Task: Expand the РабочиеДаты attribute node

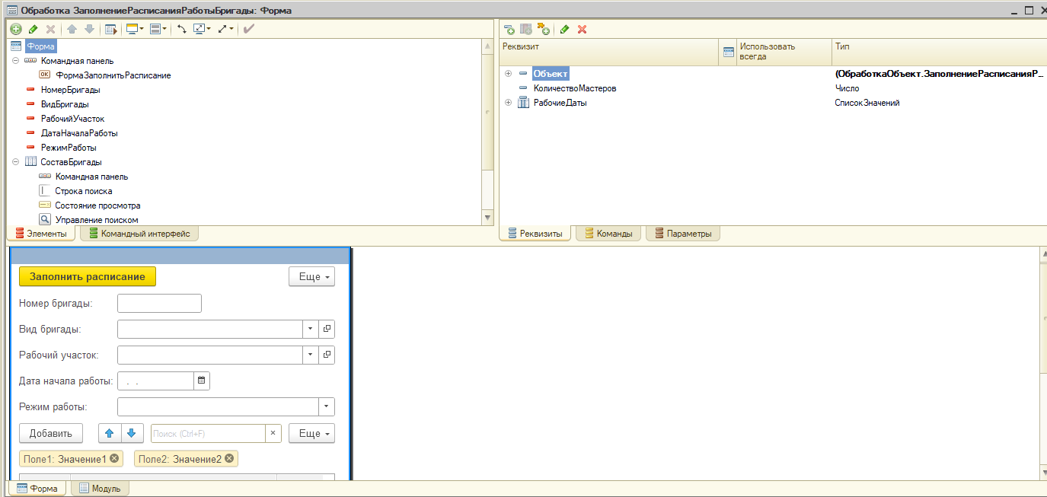Action: pos(508,103)
